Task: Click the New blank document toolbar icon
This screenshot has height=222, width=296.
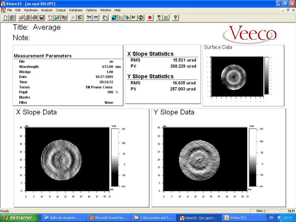Action: coord(5,18)
